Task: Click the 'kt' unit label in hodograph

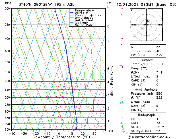Action: 132,10
